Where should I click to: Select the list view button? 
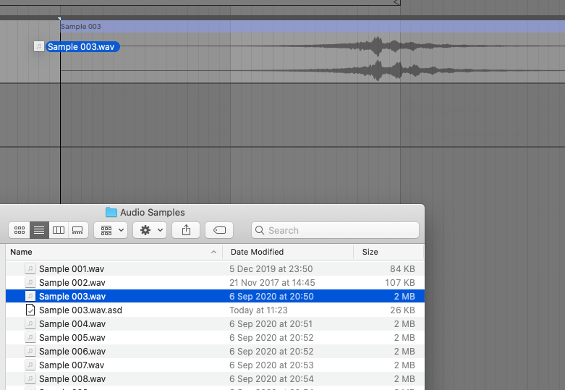(x=39, y=230)
